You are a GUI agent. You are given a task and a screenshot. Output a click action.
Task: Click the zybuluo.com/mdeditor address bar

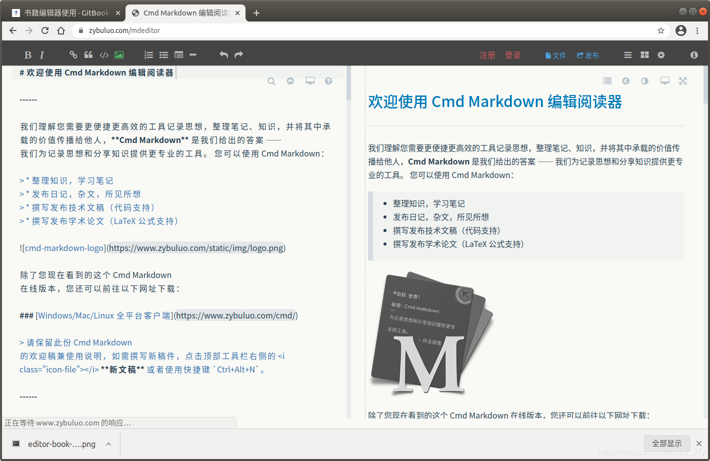coord(370,30)
